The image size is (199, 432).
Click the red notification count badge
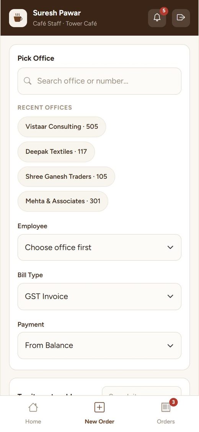pos(164,11)
